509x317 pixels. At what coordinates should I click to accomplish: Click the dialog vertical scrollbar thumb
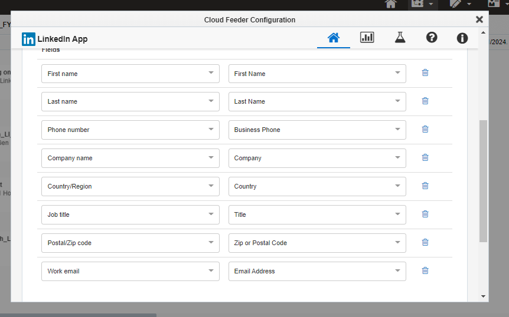click(483, 180)
